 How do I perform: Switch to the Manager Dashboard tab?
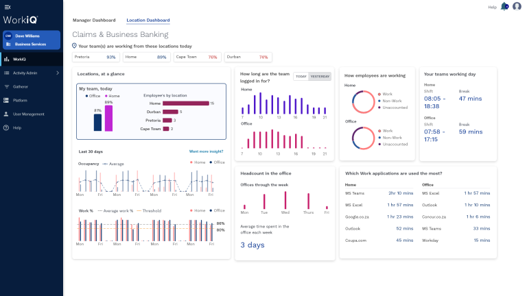(x=94, y=20)
